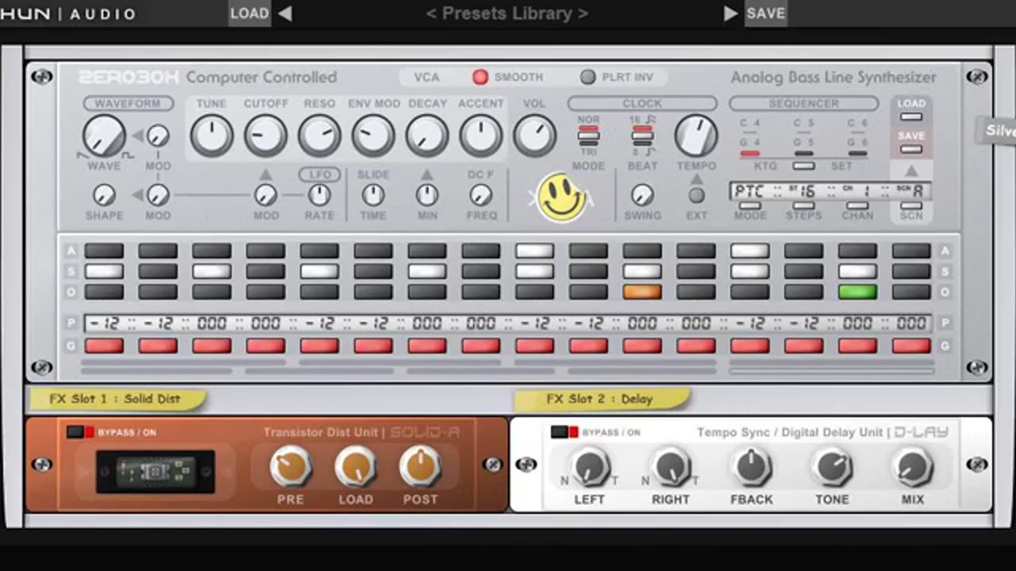Click the TEMPO knob
Image resolution: width=1016 pixels, height=571 pixels.
tap(696, 136)
